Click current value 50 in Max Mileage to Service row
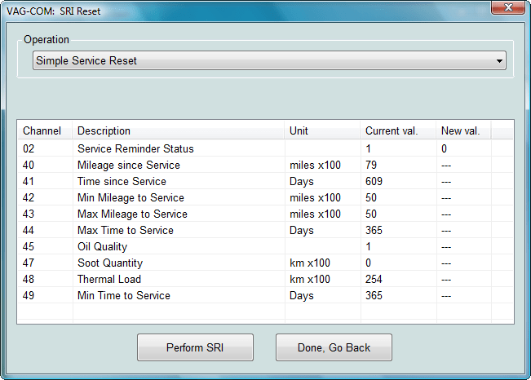This screenshot has height=380, width=531. [x=371, y=214]
